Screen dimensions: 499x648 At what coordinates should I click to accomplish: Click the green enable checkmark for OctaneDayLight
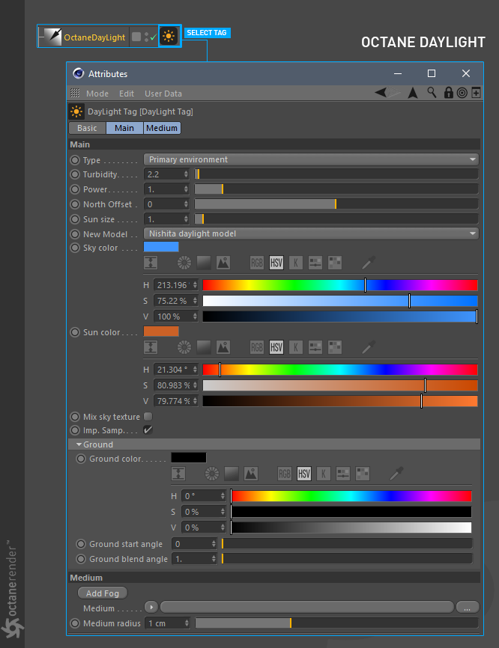(153, 37)
